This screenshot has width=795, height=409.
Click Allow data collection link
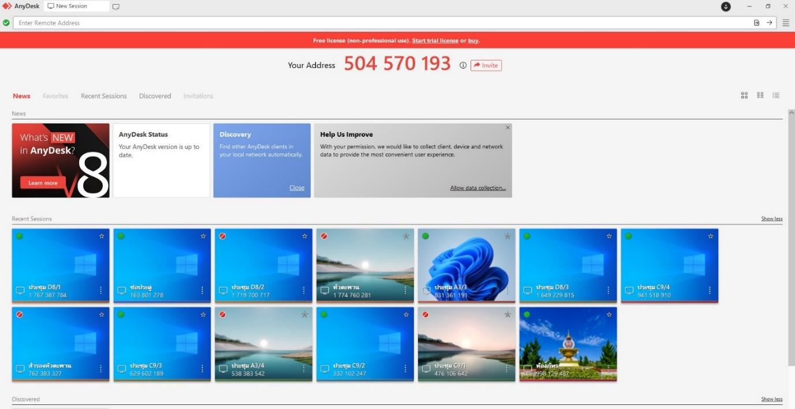pyautogui.click(x=478, y=187)
